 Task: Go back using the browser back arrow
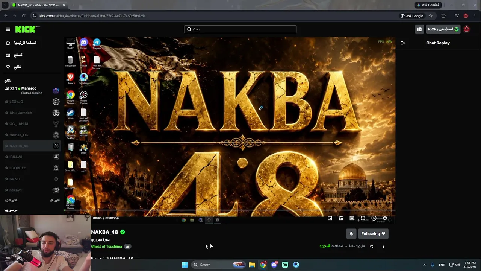tap(6, 16)
